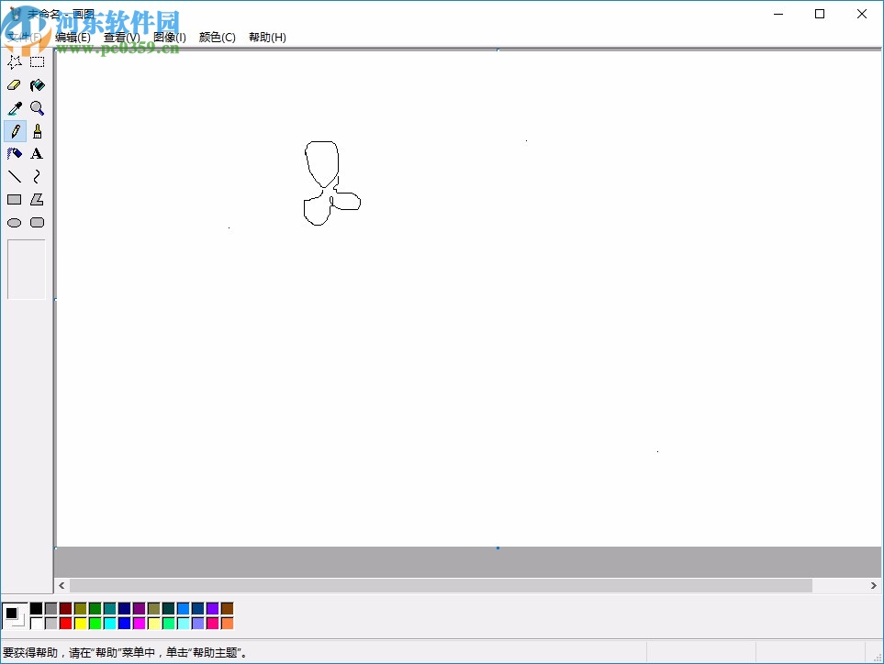The width and height of the screenshot is (884, 664).
Task: Select the Text tool
Action: (37, 153)
